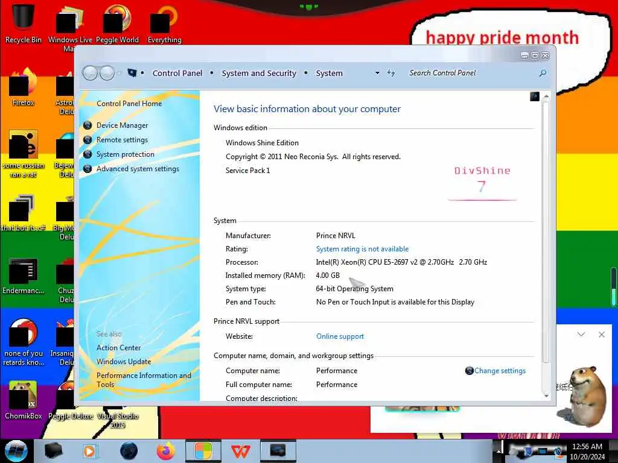Open the Everything desktop icon
Image resolution: width=618 pixels, height=463 pixels.
164,22
